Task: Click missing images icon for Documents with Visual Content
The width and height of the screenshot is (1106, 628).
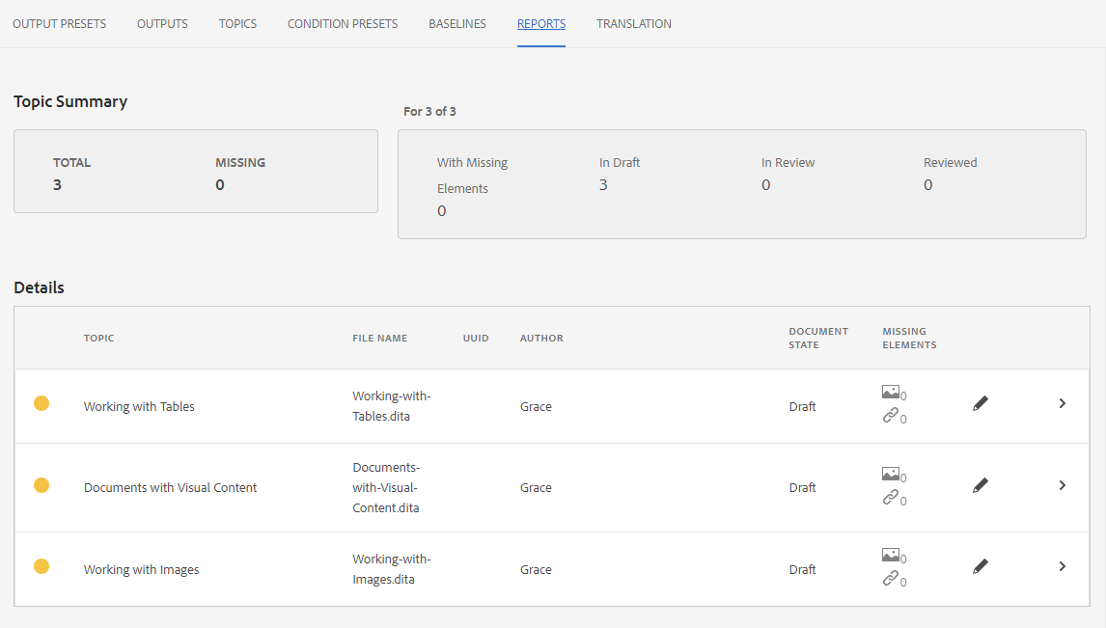Action: pos(890,474)
